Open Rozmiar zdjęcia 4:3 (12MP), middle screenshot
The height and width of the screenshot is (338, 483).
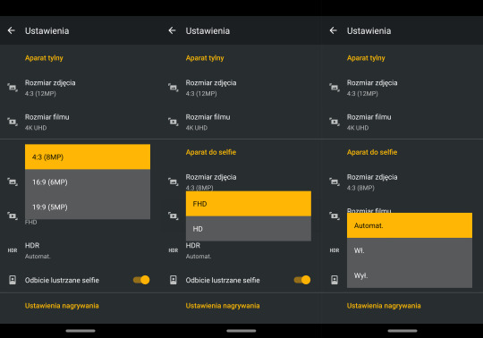click(241, 88)
